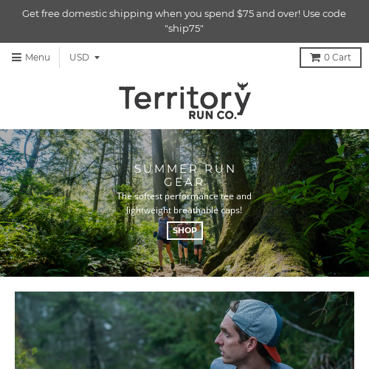Open the 0 Cart button

[x=331, y=58]
